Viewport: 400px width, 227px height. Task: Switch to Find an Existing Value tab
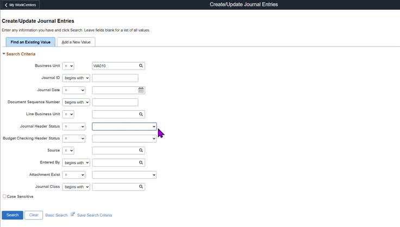(30, 42)
